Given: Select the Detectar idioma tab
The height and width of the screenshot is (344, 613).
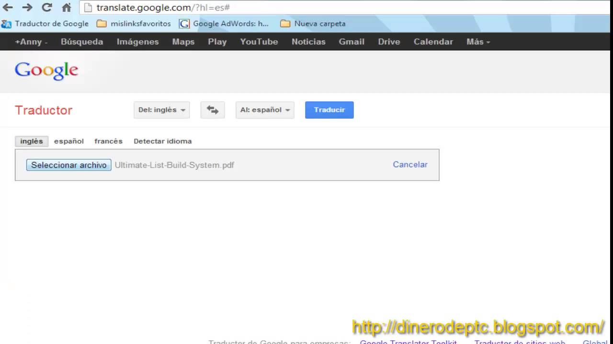Looking at the screenshot, I should tap(163, 141).
